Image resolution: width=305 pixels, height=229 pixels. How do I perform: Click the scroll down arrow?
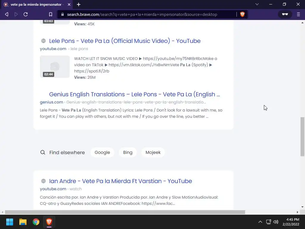(303, 207)
